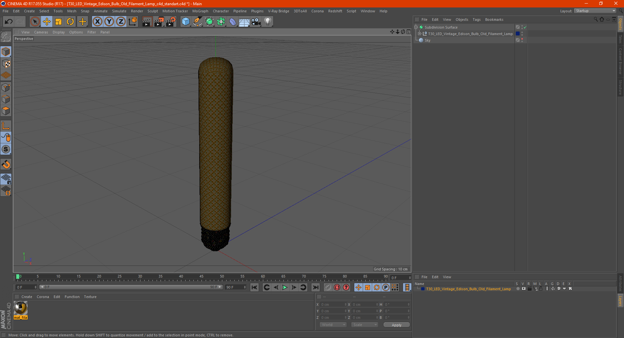
Task: Activate the Scale tool
Action: (58, 22)
